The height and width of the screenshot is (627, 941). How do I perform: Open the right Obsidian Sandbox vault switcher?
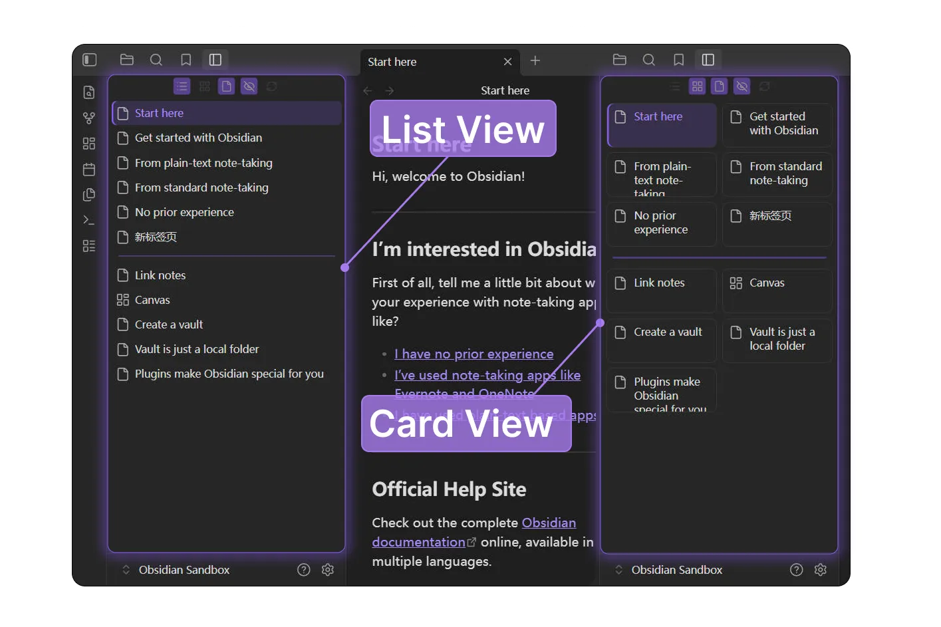pos(669,570)
